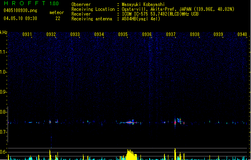Click the 0.9 kHz axis label
This screenshot has height=160, width=251.
point(3,92)
